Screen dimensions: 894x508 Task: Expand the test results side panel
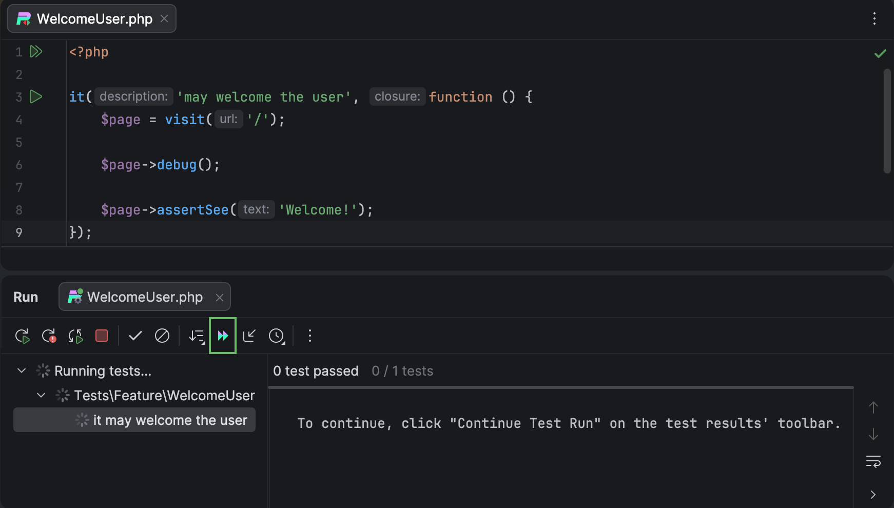tap(872, 494)
